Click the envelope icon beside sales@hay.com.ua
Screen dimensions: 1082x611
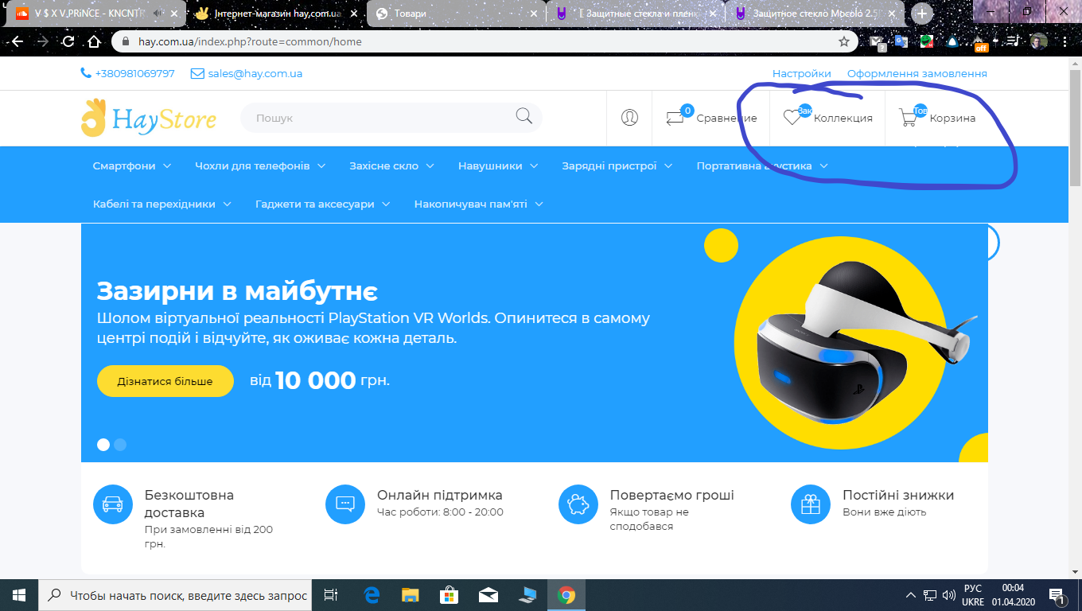[x=198, y=73]
